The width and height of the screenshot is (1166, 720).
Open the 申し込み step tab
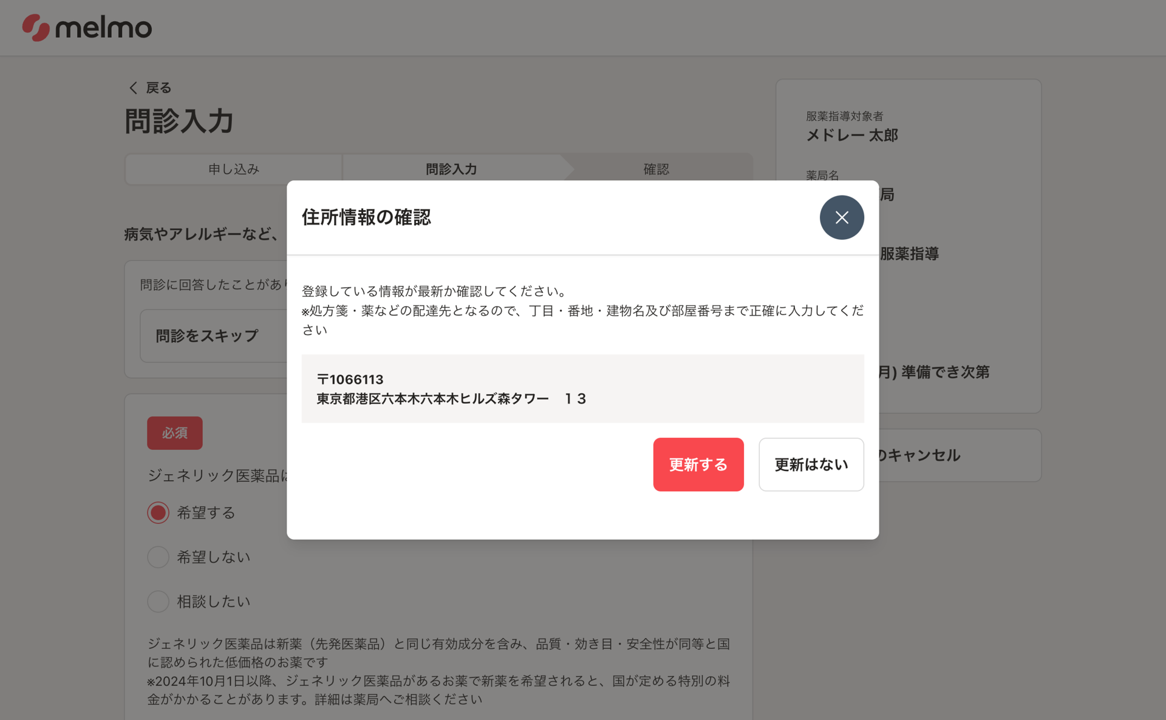click(233, 169)
